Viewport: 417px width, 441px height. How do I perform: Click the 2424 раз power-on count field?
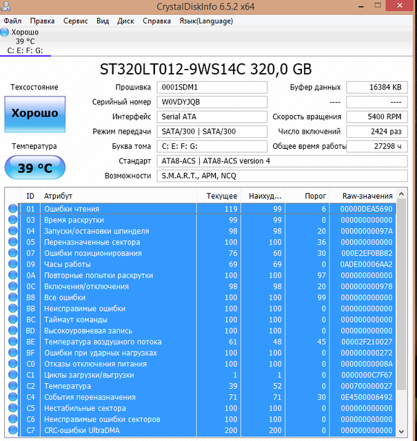[377, 132]
